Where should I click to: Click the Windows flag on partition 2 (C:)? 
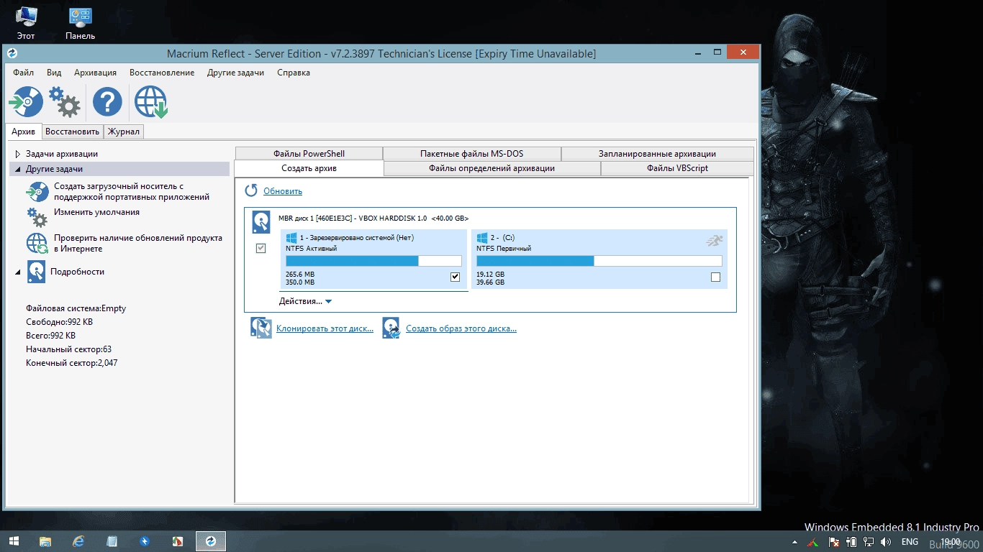click(482, 237)
